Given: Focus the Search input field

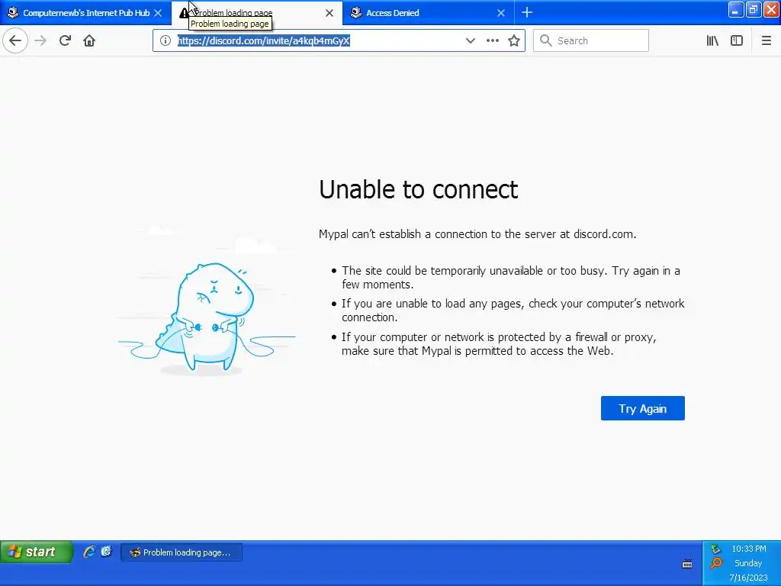Looking at the screenshot, I should [x=591, y=40].
